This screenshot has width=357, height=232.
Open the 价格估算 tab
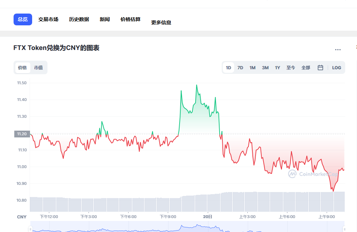tap(130, 19)
